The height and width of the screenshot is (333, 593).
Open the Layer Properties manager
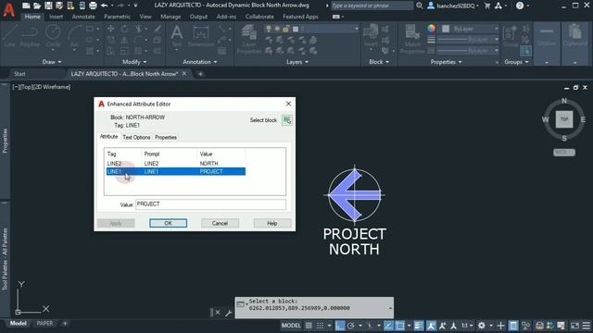(249, 39)
